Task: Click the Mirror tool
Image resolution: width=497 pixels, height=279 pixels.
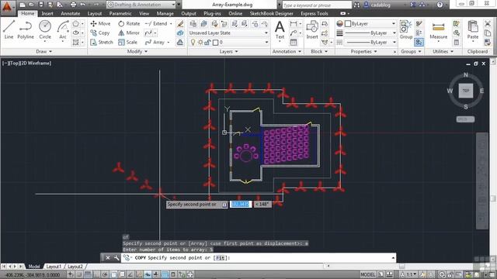Action: [129, 33]
